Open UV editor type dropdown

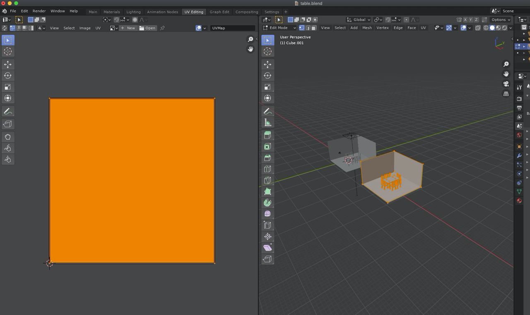click(x=7, y=19)
